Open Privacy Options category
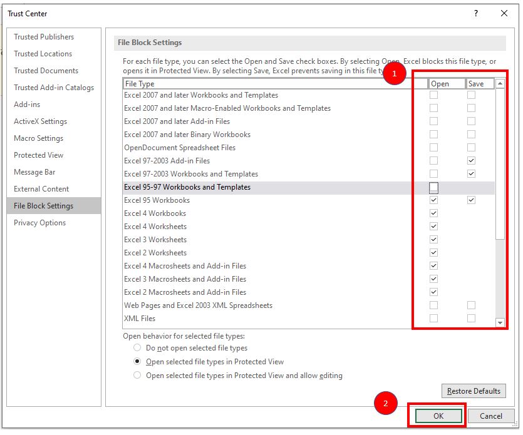The image size is (523, 435). [39, 223]
